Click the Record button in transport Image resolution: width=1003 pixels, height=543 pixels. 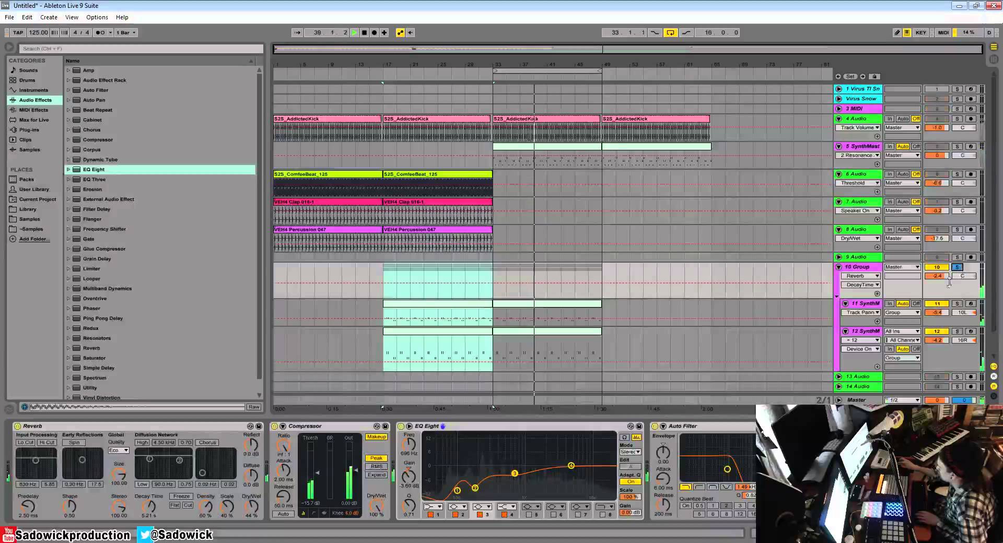pyautogui.click(x=374, y=32)
